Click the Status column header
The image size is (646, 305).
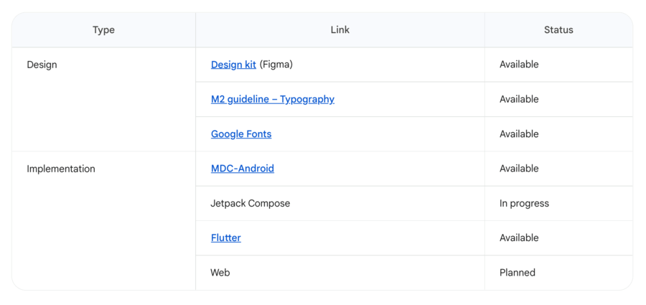[558, 30]
